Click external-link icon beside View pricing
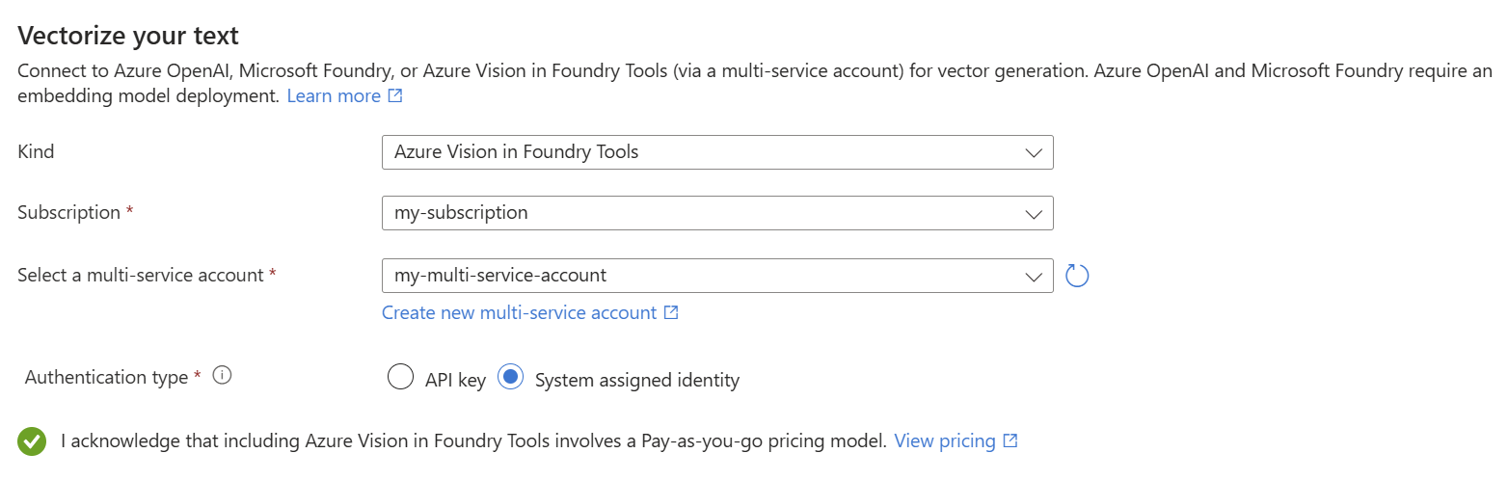This screenshot has width=1508, height=480. click(x=1010, y=441)
